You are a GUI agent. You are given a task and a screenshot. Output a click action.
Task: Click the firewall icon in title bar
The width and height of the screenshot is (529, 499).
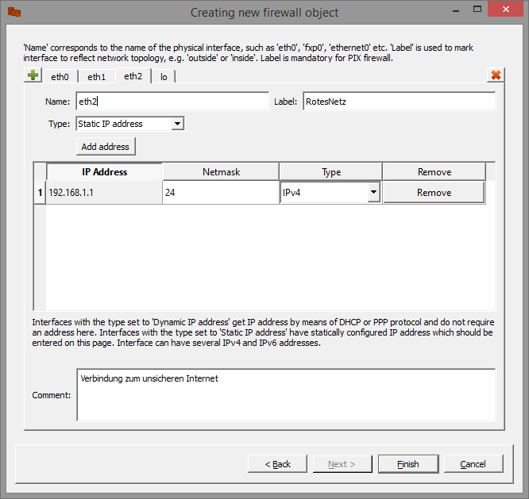pyautogui.click(x=15, y=12)
